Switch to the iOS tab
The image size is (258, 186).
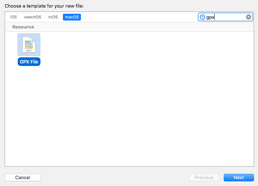(x=13, y=17)
